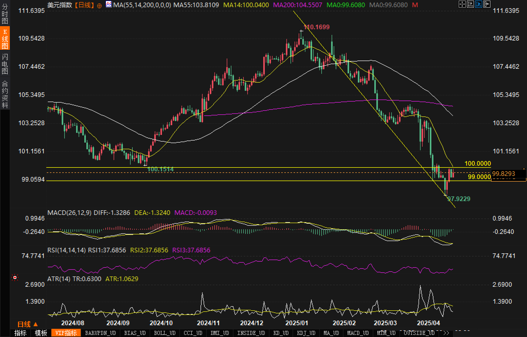Viewport: 527px width, 337px height.
Task: Switch to the VIP指标 tab
Action: click(x=66, y=333)
